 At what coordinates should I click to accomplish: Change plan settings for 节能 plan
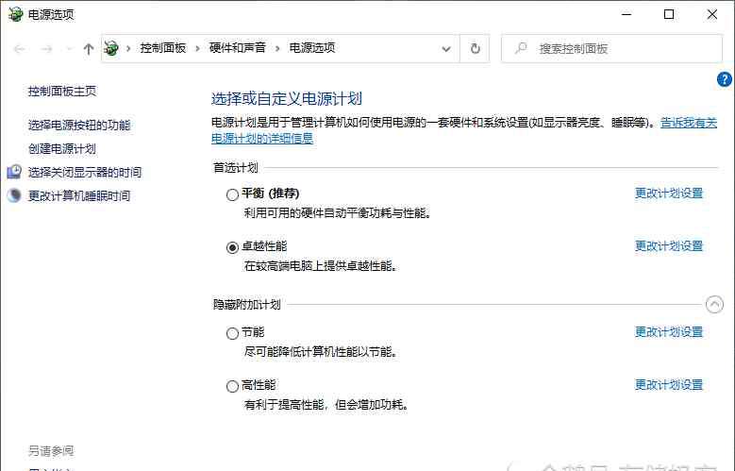click(x=669, y=332)
